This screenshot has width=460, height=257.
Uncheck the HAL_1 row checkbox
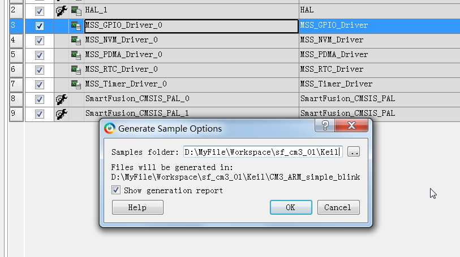tap(39, 11)
